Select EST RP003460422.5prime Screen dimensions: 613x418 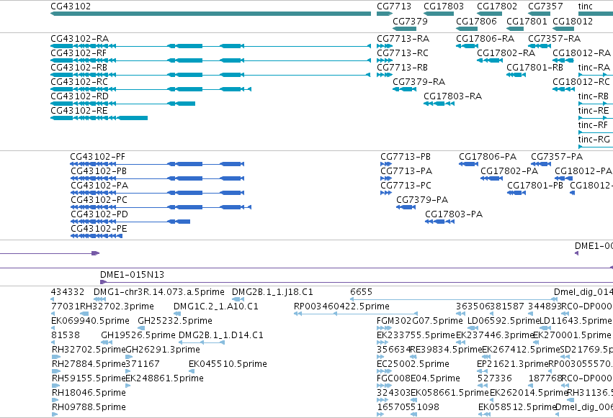356,314
